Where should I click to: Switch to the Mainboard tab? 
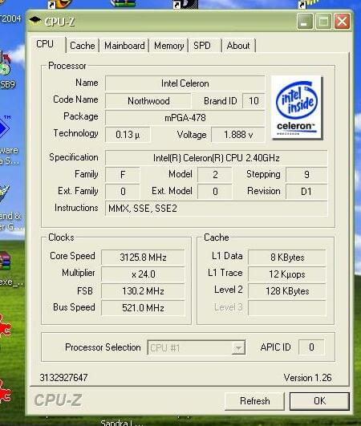pos(124,46)
